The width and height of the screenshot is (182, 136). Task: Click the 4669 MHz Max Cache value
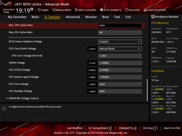(171, 112)
